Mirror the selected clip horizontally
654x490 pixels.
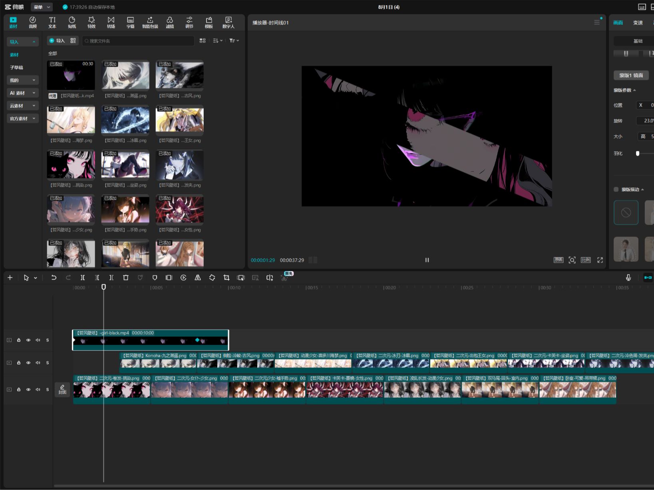pyautogui.click(x=198, y=278)
